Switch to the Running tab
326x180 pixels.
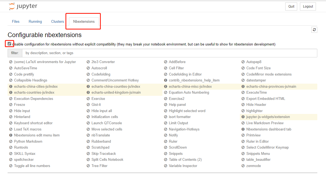click(x=35, y=21)
